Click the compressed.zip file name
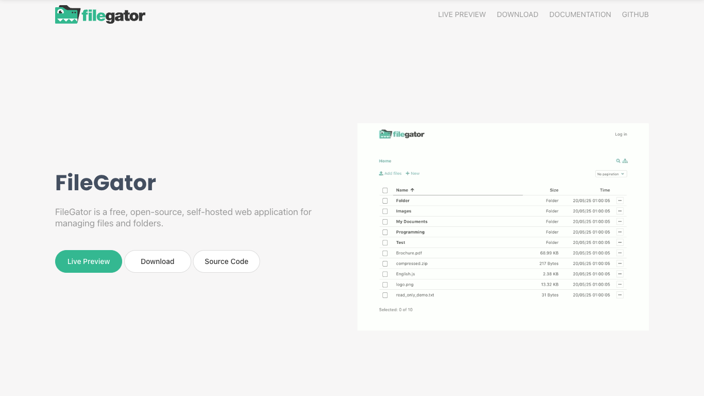 pyautogui.click(x=412, y=263)
